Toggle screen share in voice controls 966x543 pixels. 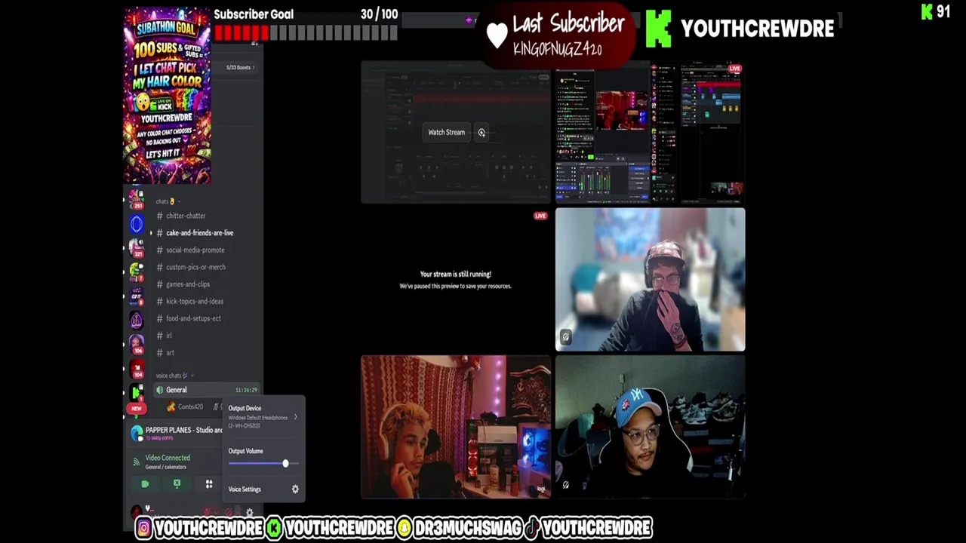tap(177, 484)
